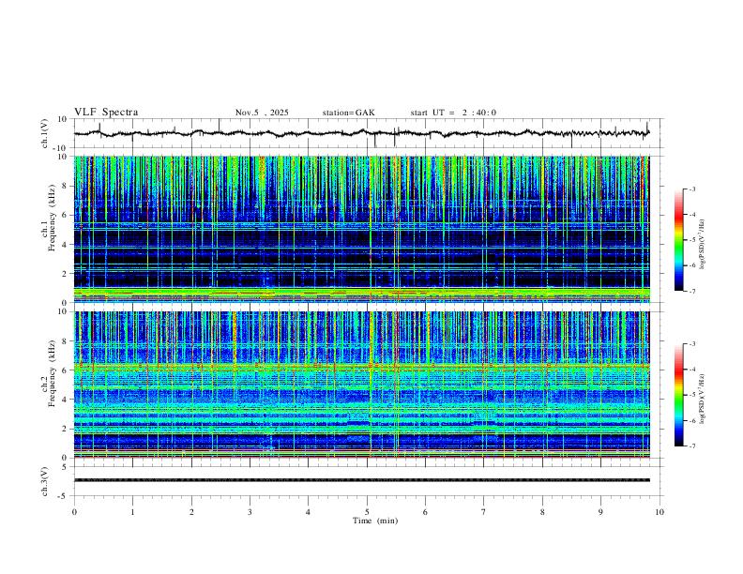Click time axis tick label "1"

[x=132, y=512]
